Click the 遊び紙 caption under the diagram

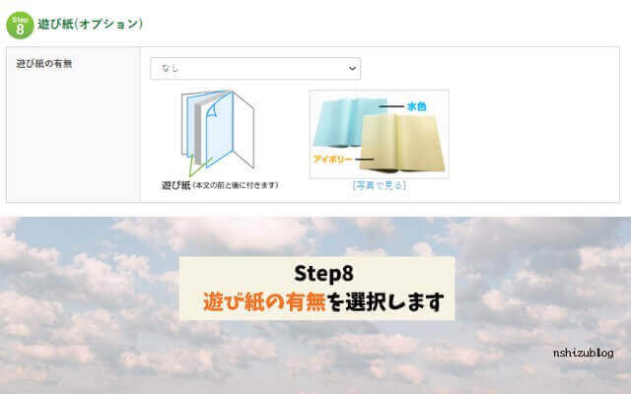click(220, 185)
